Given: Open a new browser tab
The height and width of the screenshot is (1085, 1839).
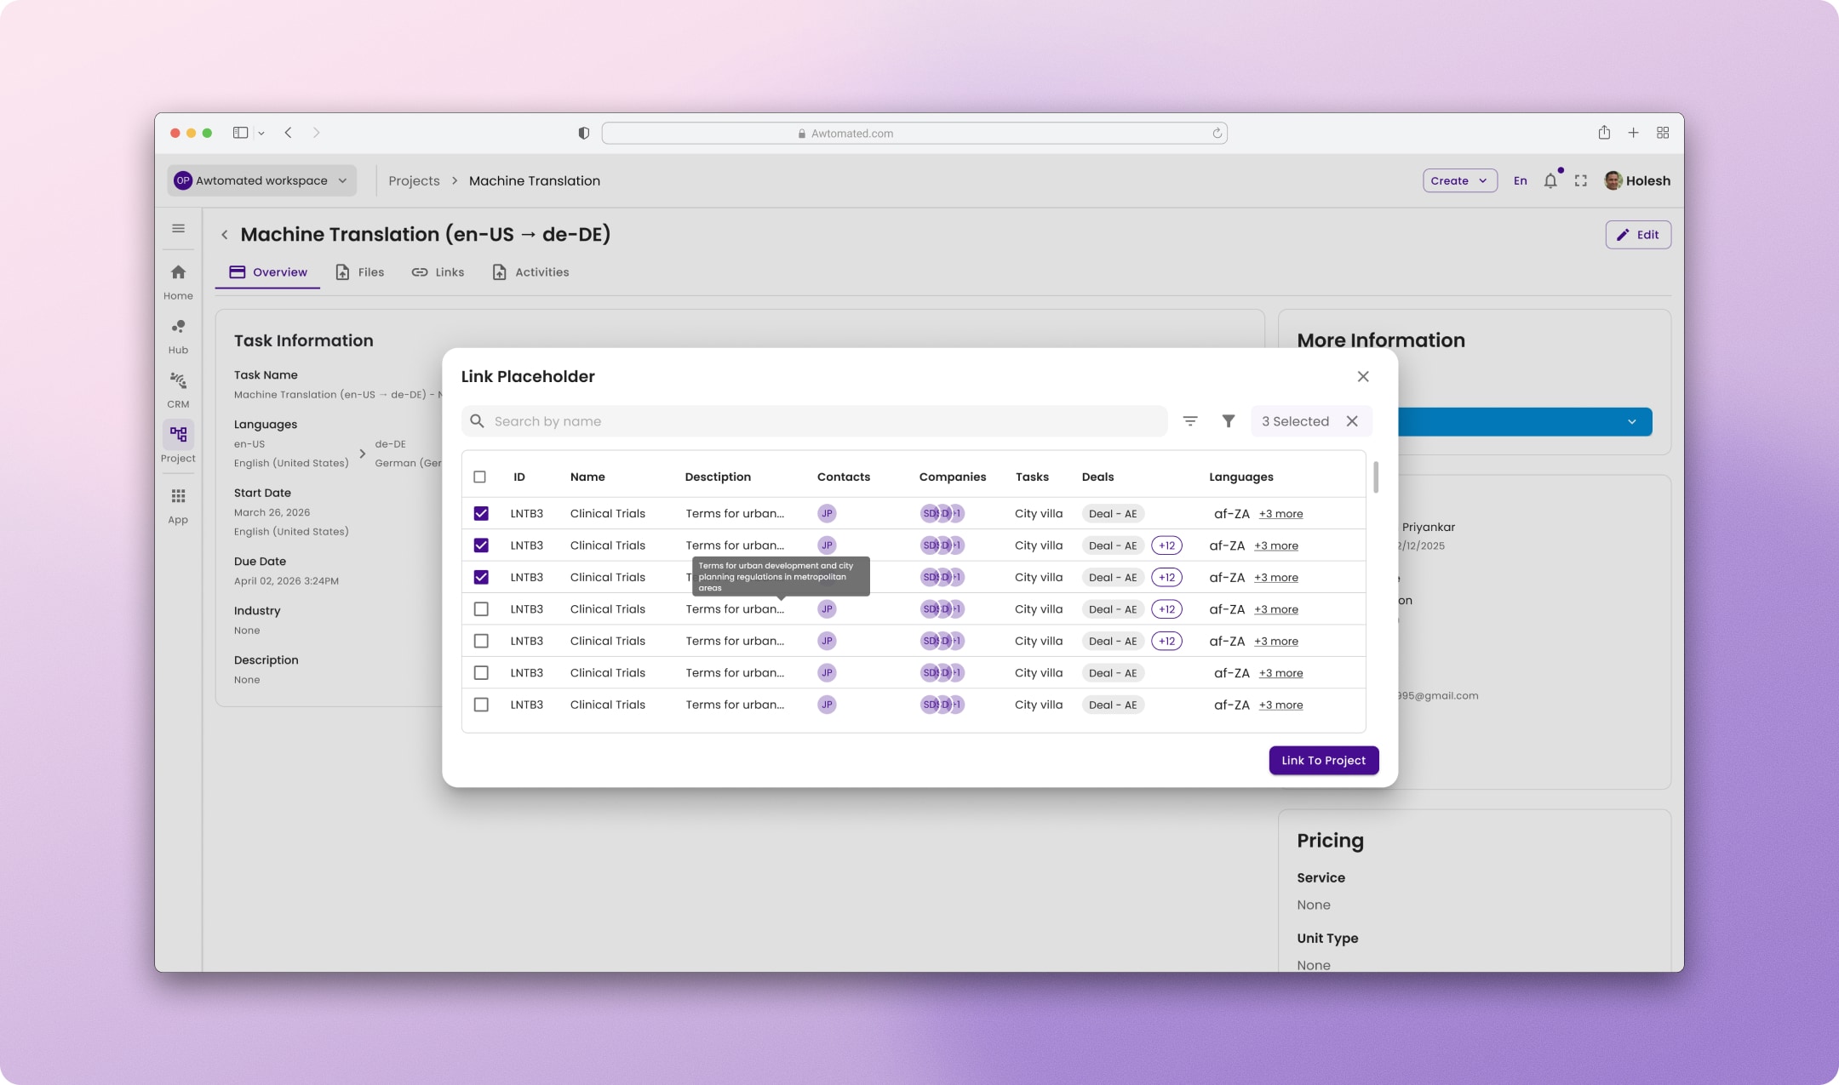Looking at the screenshot, I should pyautogui.click(x=1633, y=133).
